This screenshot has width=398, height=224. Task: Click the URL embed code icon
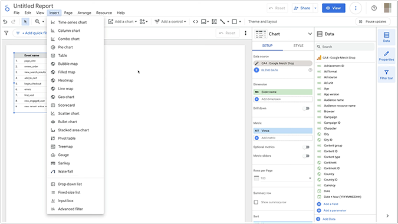tap(195, 22)
